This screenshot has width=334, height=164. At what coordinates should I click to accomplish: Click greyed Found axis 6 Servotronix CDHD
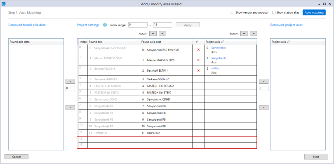(x=114, y=99)
